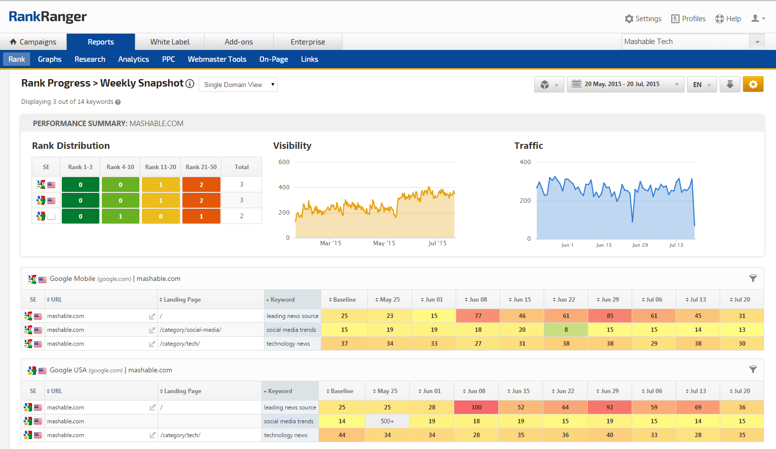Sort Google Mobile table by Keyword column
This screenshot has height=449, width=776.
click(x=282, y=300)
